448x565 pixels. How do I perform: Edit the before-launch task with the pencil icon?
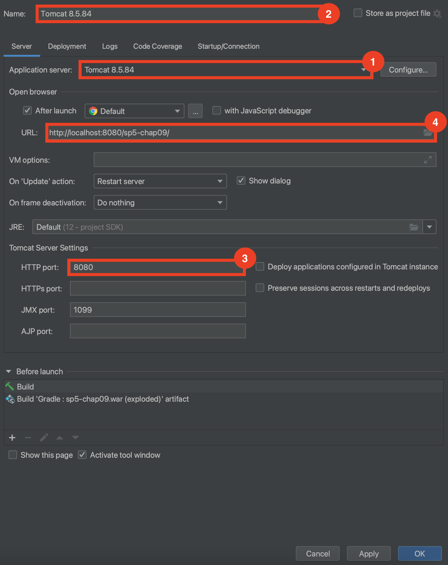tap(44, 438)
